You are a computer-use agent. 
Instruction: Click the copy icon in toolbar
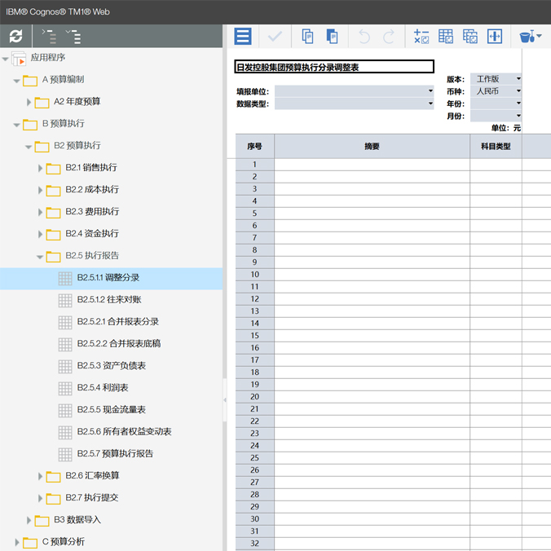pos(307,36)
